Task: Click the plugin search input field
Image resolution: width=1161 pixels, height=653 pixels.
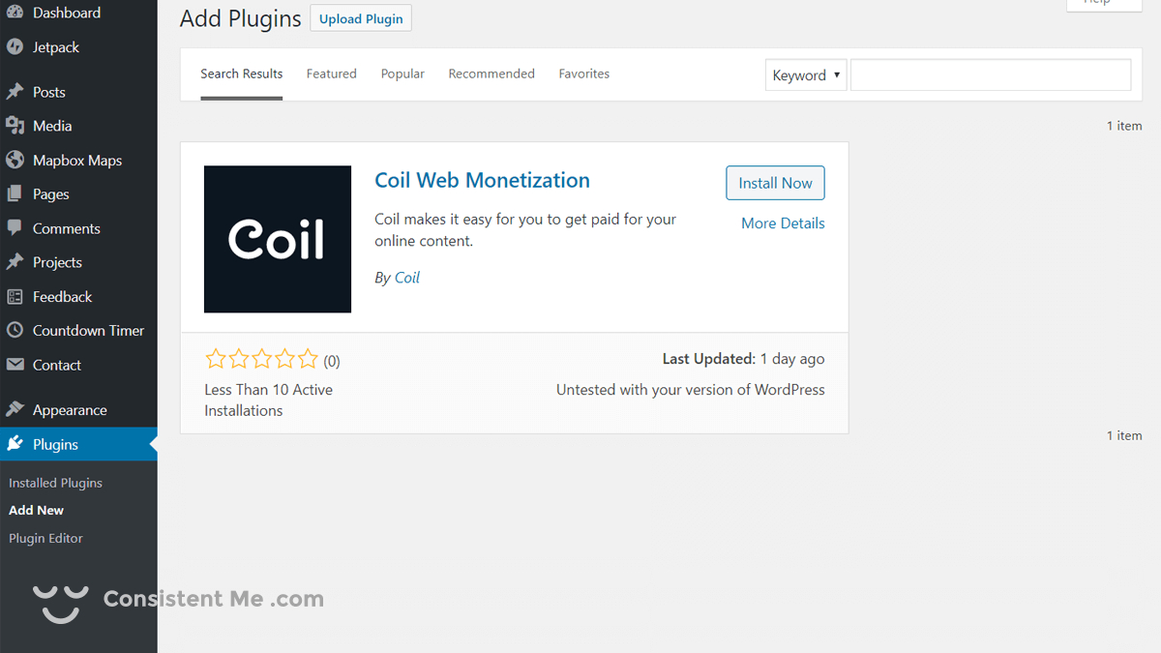Action: pyautogui.click(x=990, y=75)
